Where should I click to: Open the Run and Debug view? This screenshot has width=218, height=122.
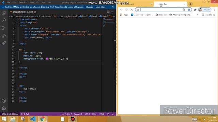(x=4, y=36)
